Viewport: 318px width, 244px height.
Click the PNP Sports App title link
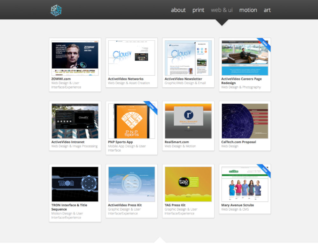[x=121, y=142]
